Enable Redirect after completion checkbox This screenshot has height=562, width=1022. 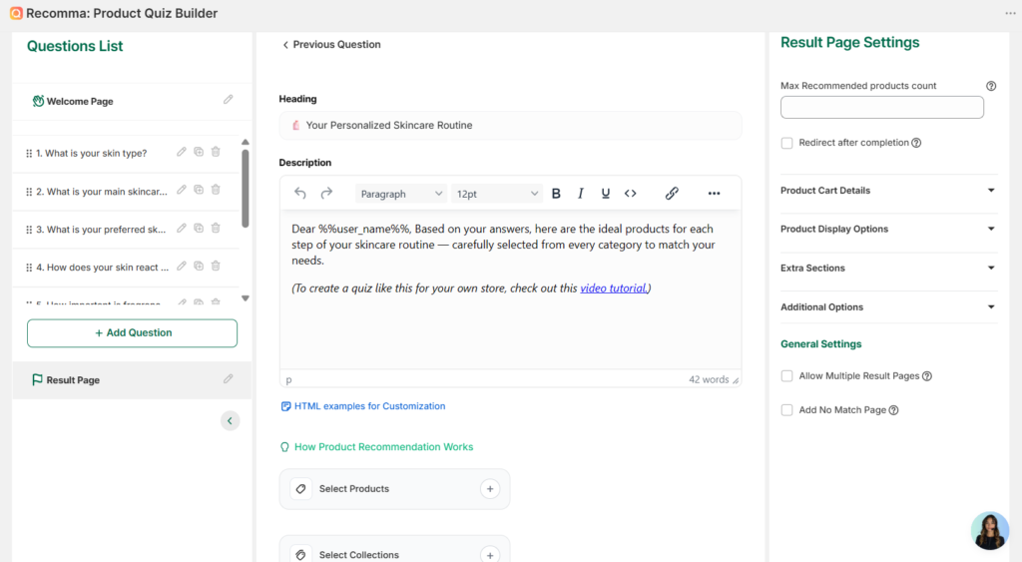[x=787, y=143]
